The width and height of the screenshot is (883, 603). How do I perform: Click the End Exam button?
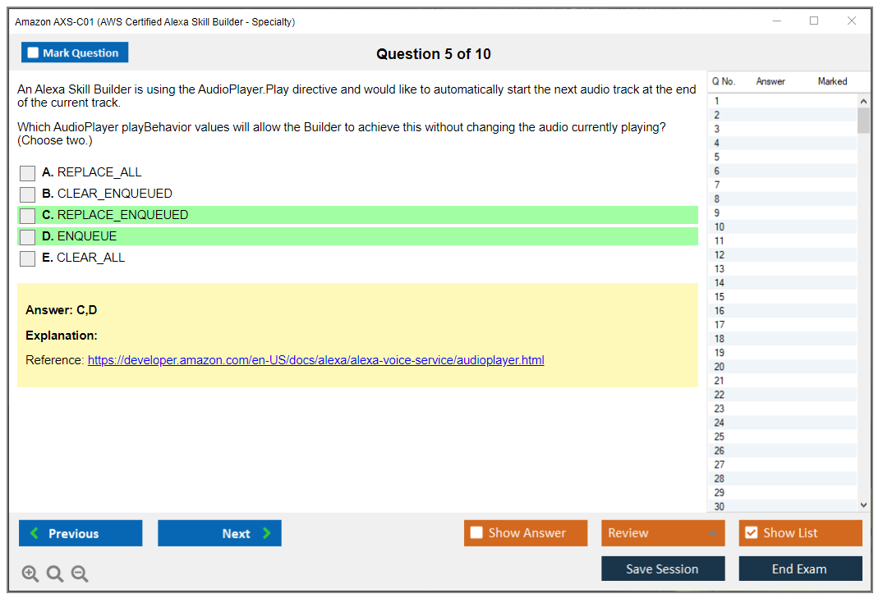click(799, 569)
